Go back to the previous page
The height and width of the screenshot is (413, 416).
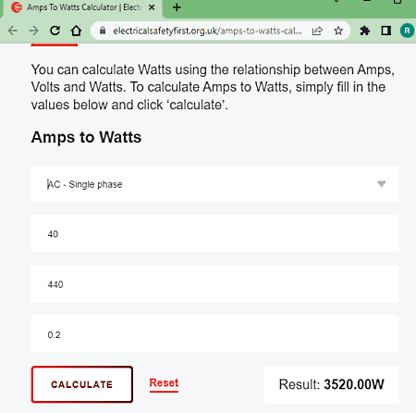tap(13, 31)
